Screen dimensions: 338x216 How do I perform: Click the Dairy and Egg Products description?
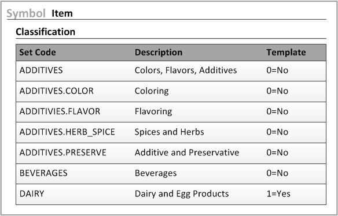click(182, 194)
